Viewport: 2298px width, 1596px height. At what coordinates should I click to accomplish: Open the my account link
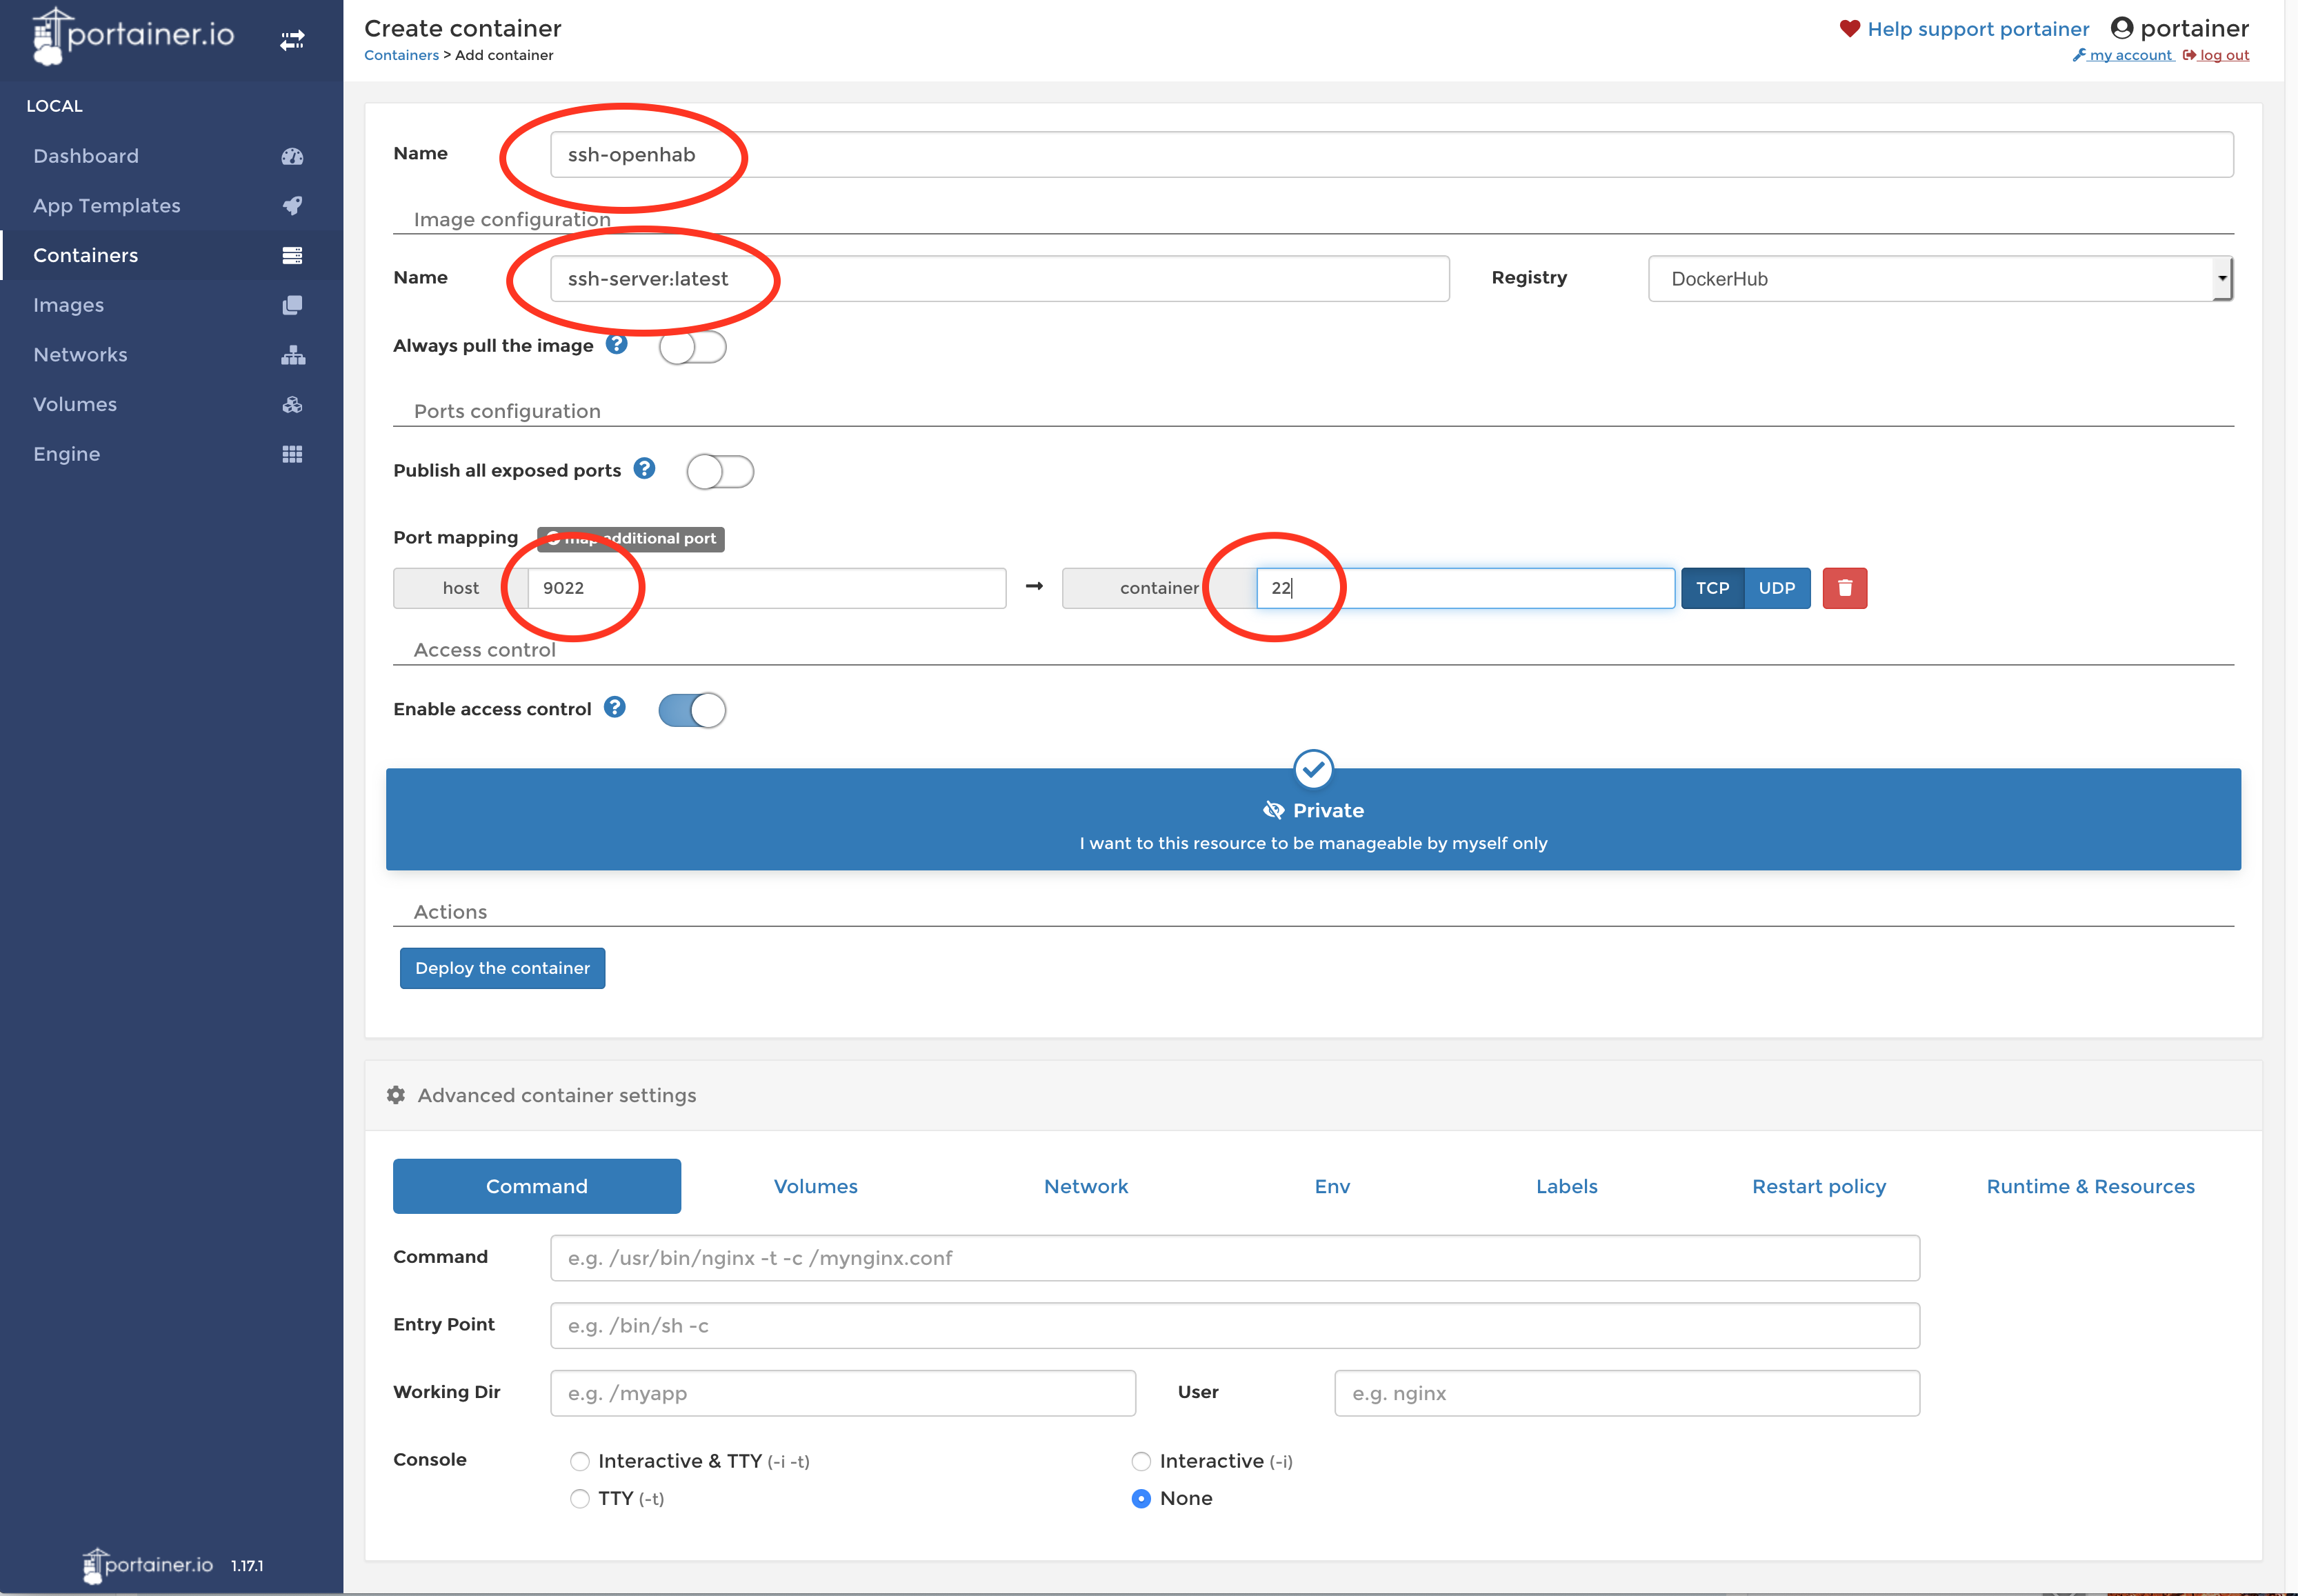coord(2123,55)
